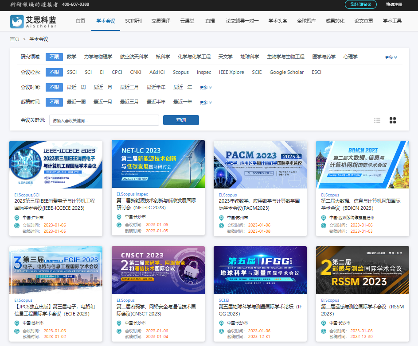Filter conference index by EI
The width and height of the screenshot is (418, 346).
click(x=102, y=72)
